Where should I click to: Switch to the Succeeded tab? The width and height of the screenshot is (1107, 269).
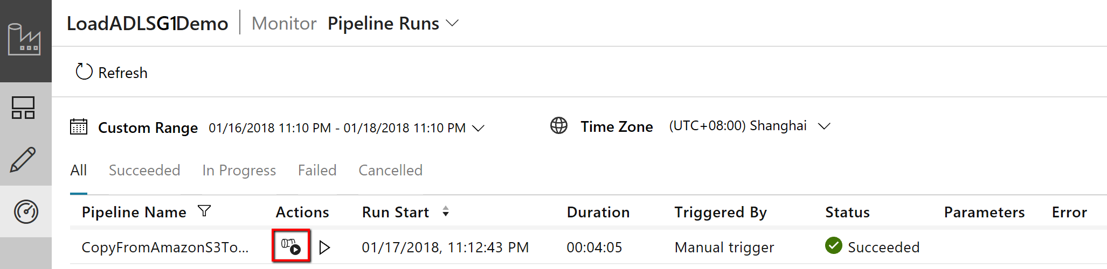coord(144,171)
